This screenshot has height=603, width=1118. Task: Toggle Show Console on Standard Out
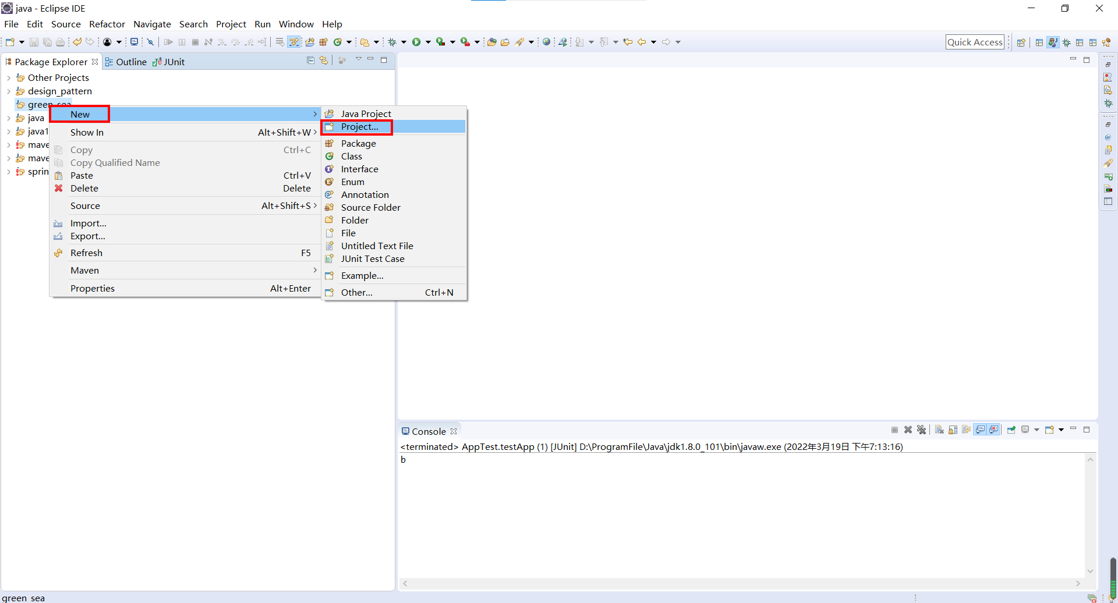[x=980, y=430]
